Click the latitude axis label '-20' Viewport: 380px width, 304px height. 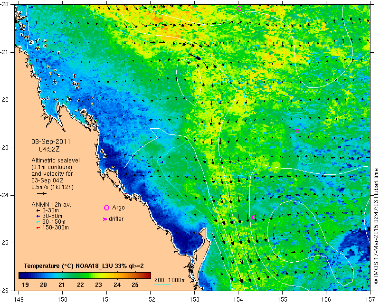click(x=5, y=4)
